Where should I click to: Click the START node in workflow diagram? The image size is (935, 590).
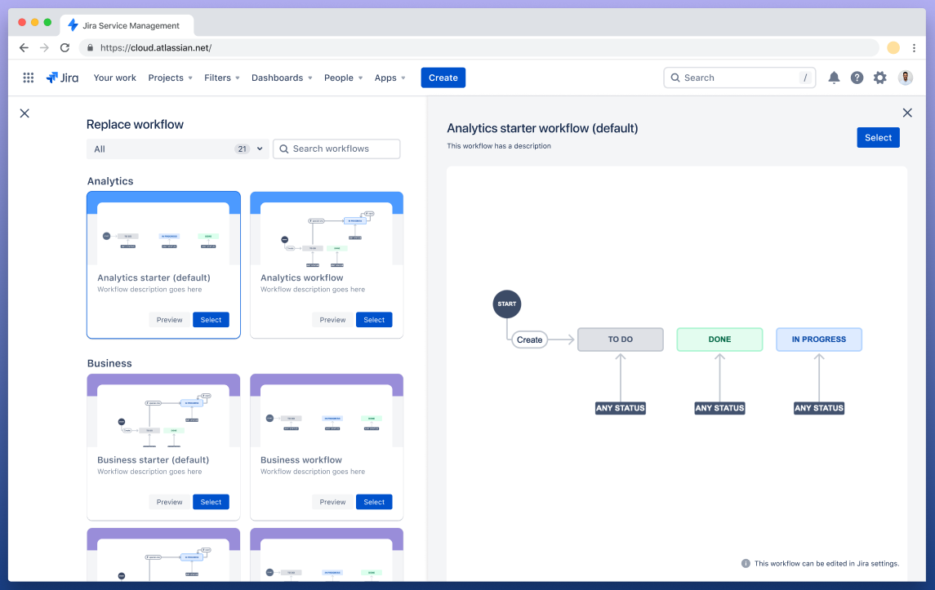(x=507, y=304)
